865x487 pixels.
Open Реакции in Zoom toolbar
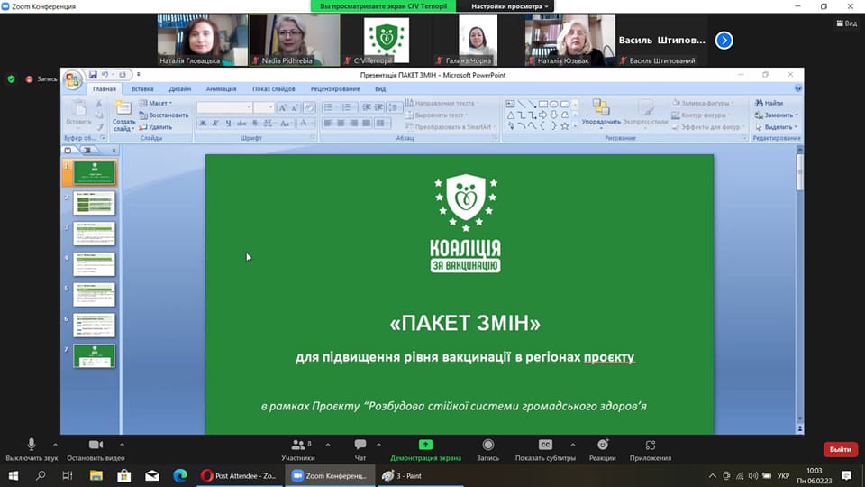point(602,449)
